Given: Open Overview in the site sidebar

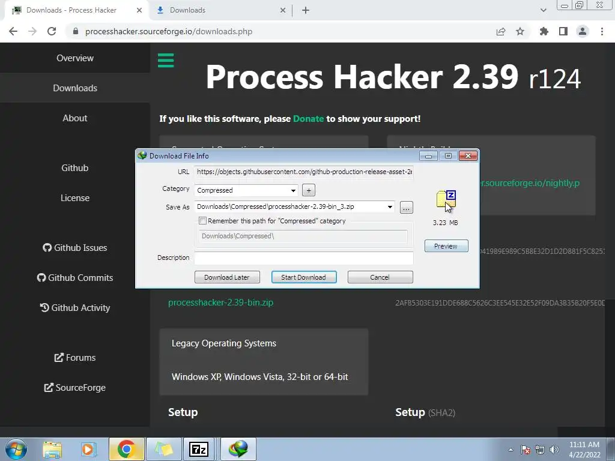Looking at the screenshot, I should pos(75,58).
